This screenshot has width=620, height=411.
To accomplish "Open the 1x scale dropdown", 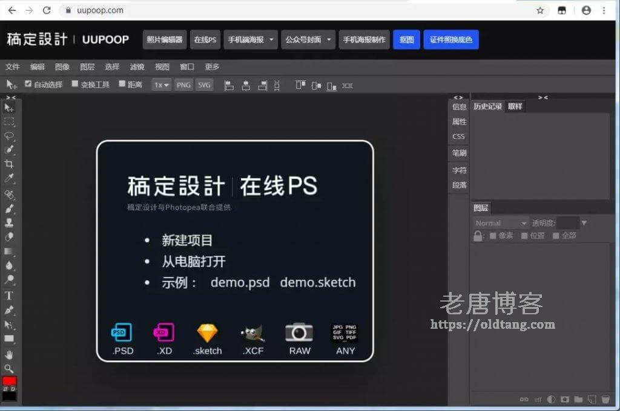I will (161, 85).
